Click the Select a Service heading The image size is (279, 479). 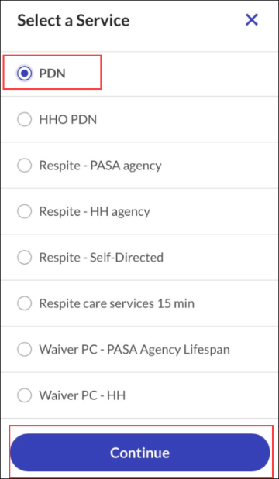(74, 20)
